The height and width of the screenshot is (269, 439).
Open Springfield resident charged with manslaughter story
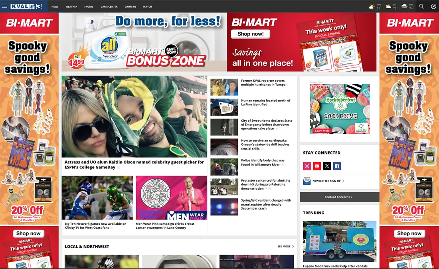pos(266,204)
